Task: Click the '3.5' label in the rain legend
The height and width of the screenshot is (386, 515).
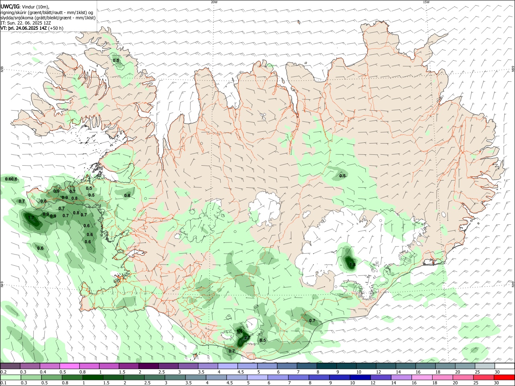Action: pos(188,383)
